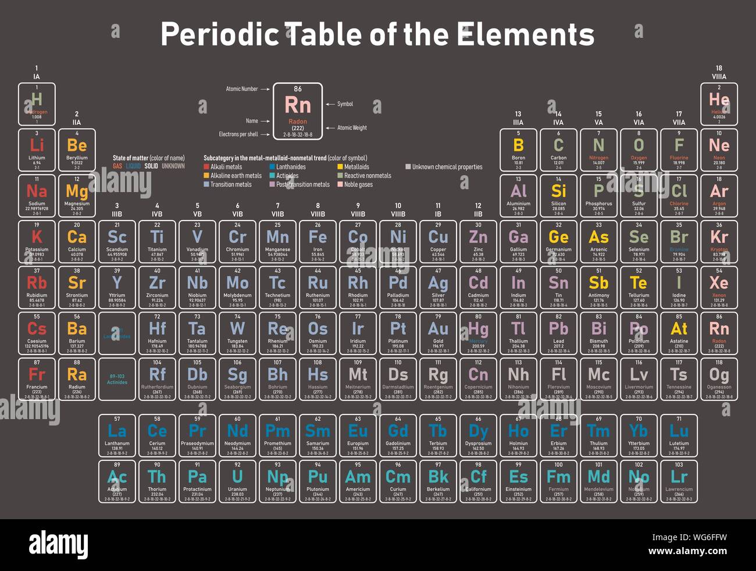The width and height of the screenshot is (756, 571).
Task: Click the Transition metals legend swatch
Action: click(x=206, y=185)
